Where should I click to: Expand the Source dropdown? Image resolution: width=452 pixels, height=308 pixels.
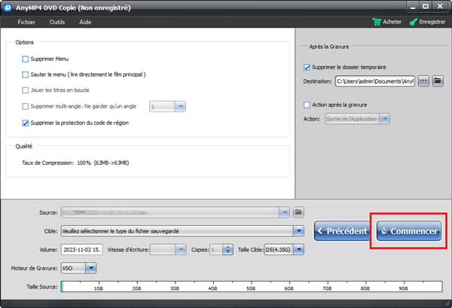pos(284,212)
